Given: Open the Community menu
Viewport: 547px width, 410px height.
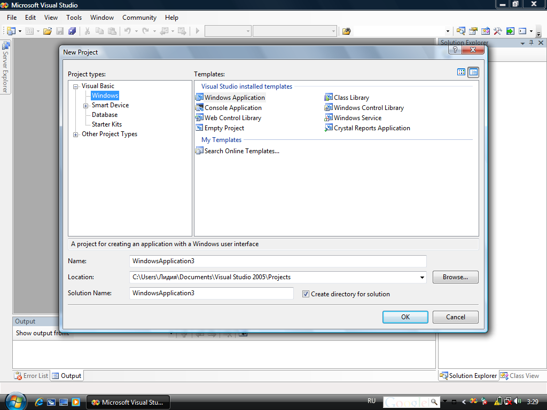Looking at the screenshot, I should click(139, 18).
